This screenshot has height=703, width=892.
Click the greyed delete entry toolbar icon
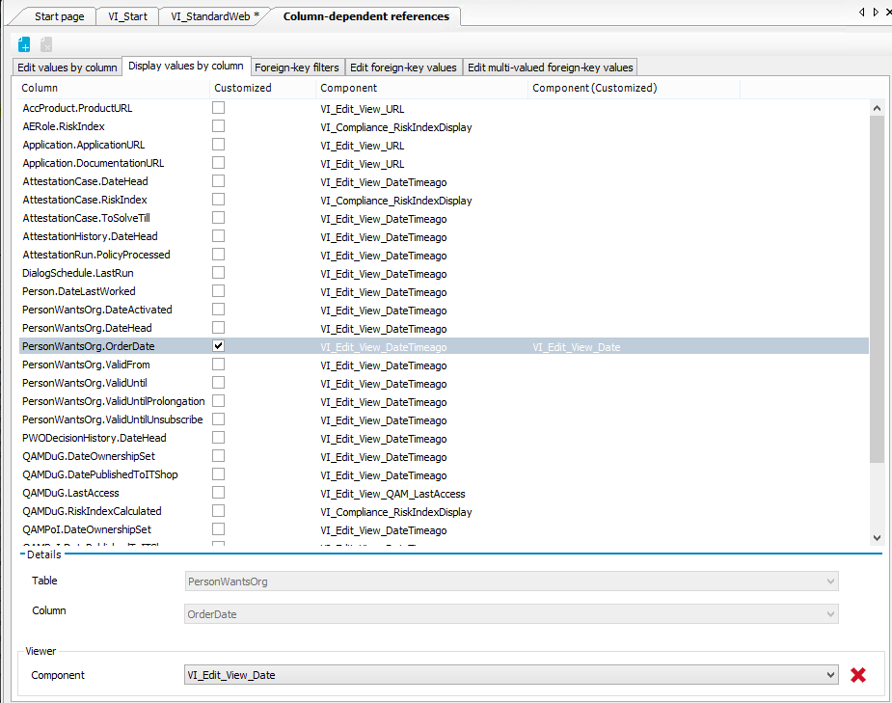click(x=46, y=44)
